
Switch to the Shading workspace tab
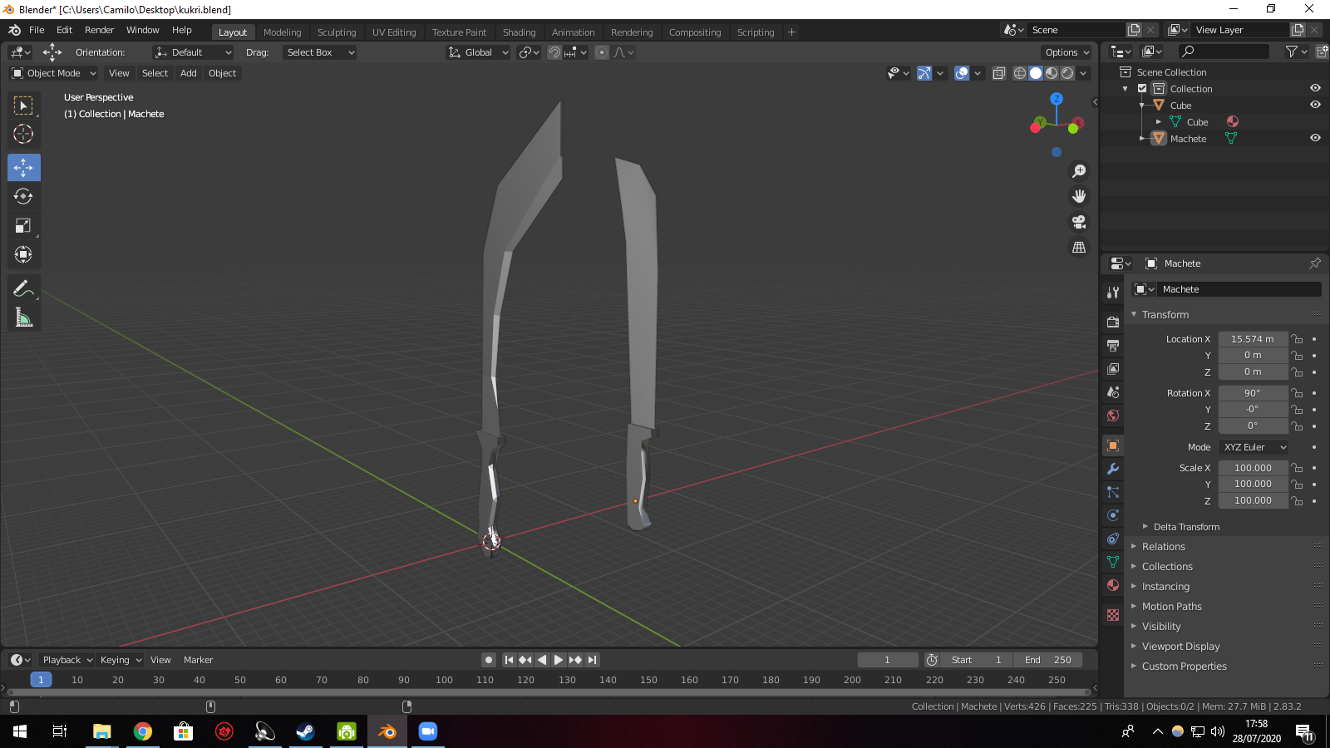click(x=519, y=32)
